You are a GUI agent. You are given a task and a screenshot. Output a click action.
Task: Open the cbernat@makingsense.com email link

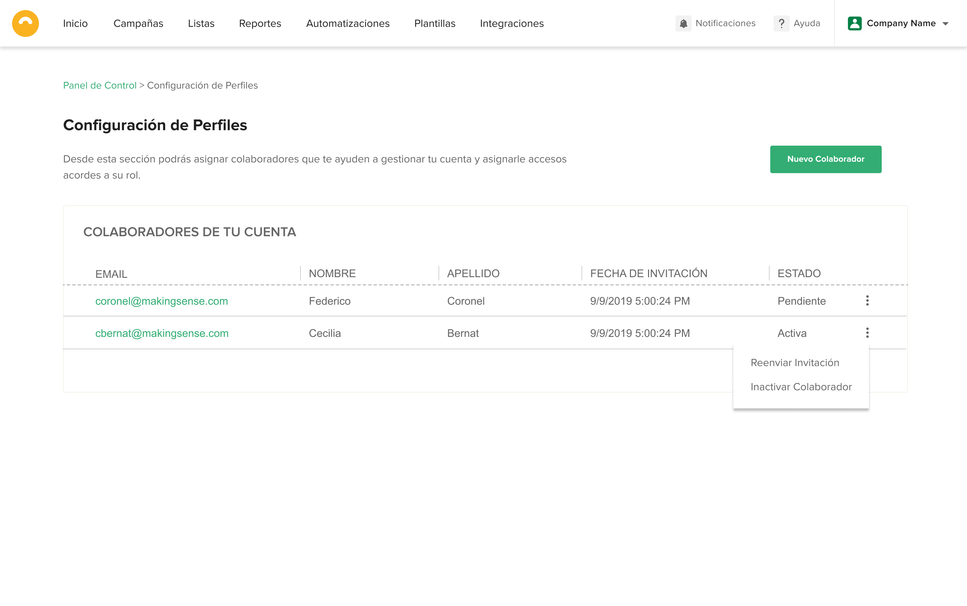162,333
